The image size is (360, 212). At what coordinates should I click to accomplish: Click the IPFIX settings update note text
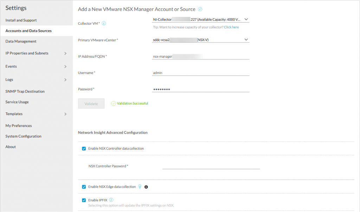pyautogui.click(x=131, y=205)
